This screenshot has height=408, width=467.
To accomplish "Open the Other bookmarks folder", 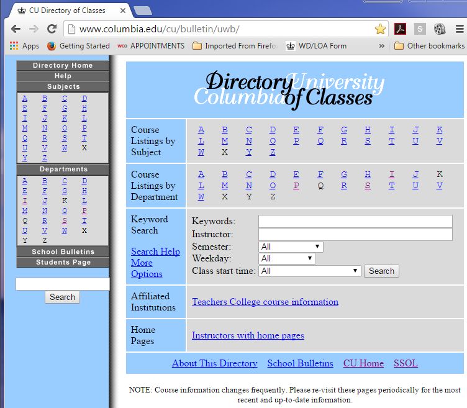I will point(429,46).
